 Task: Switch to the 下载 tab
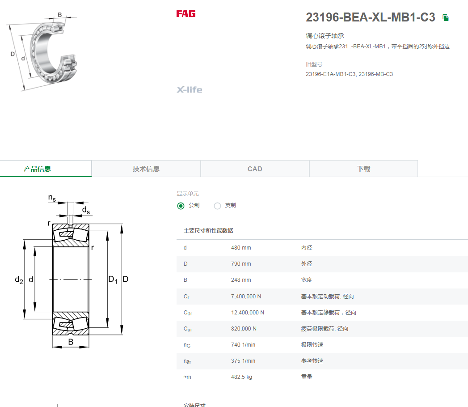click(363, 169)
